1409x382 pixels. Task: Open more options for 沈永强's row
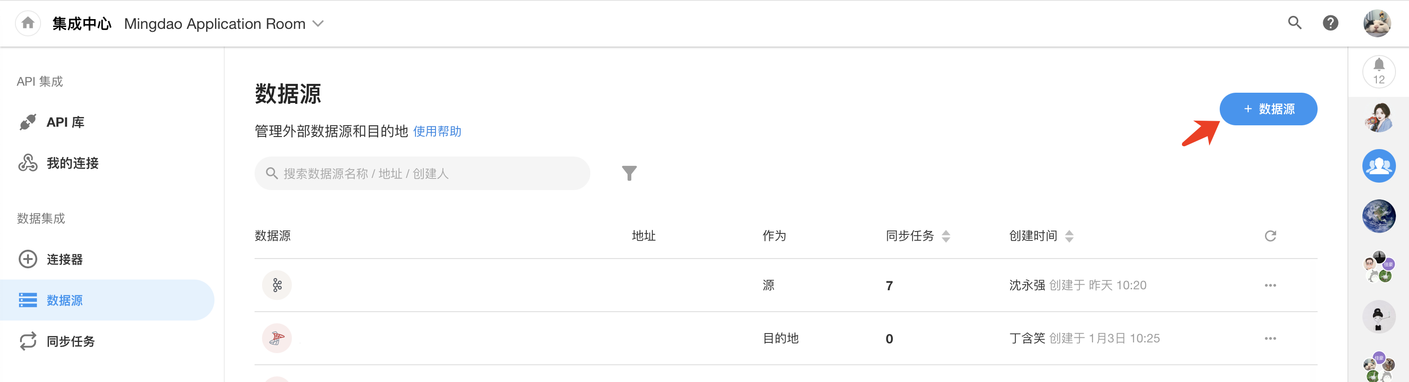click(x=1270, y=285)
